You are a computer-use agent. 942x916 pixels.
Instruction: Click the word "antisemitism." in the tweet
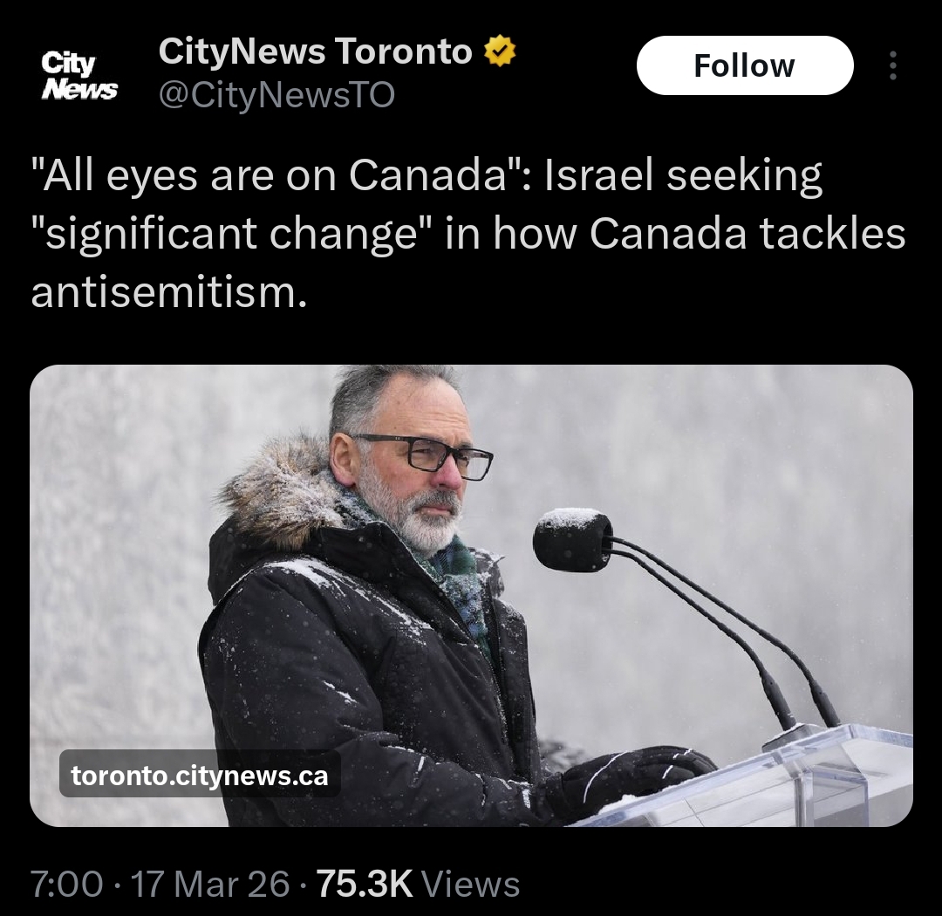click(x=169, y=293)
